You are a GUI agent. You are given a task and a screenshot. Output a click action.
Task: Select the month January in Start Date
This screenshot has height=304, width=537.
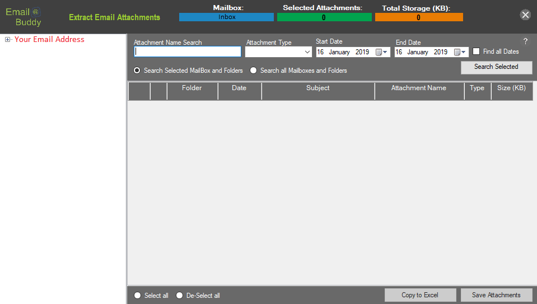(339, 52)
